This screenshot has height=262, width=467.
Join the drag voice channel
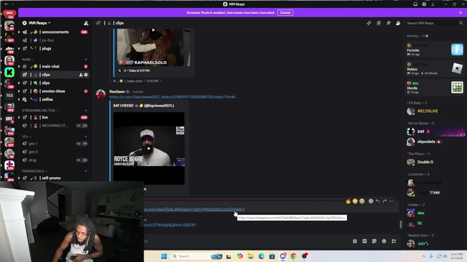pyautogui.click(x=55, y=160)
